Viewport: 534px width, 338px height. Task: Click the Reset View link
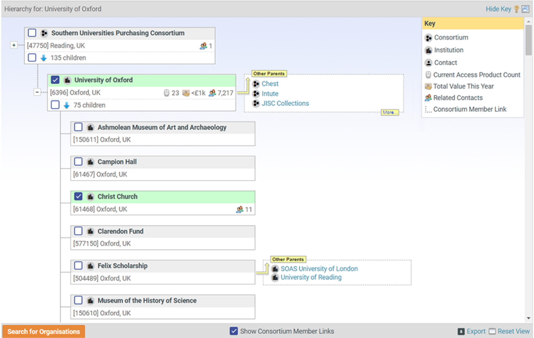coord(513,331)
